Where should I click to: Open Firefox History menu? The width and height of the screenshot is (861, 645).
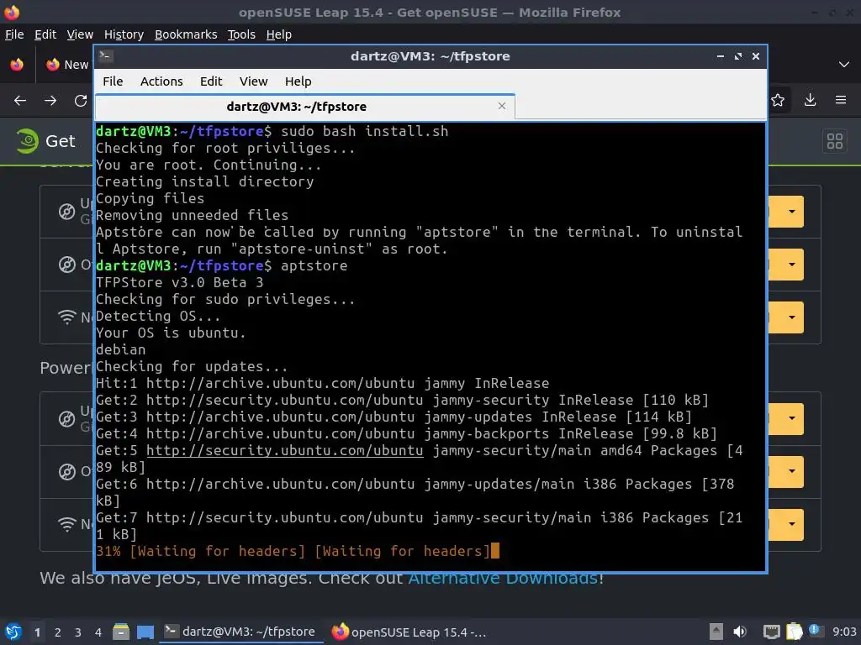pyautogui.click(x=124, y=34)
